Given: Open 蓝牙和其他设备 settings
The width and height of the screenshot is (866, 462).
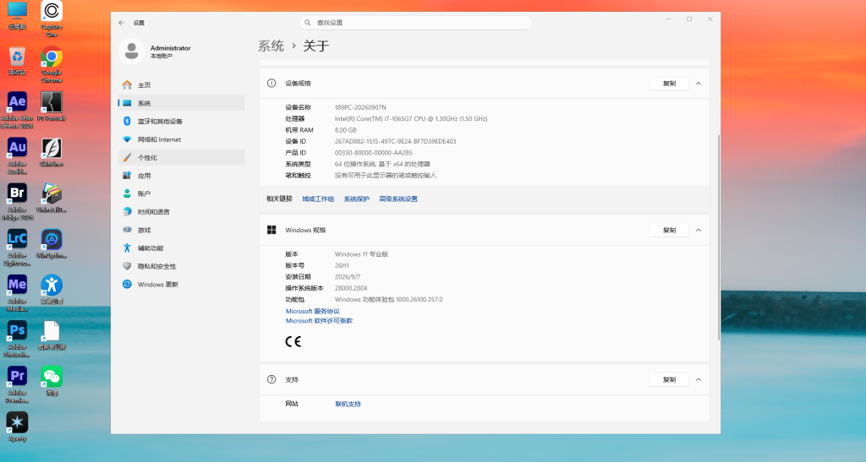Looking at the screenshot, I should coord(181,122).
